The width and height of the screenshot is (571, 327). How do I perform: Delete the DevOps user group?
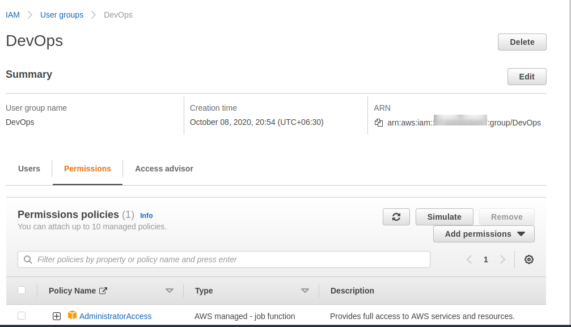point(522,42)
